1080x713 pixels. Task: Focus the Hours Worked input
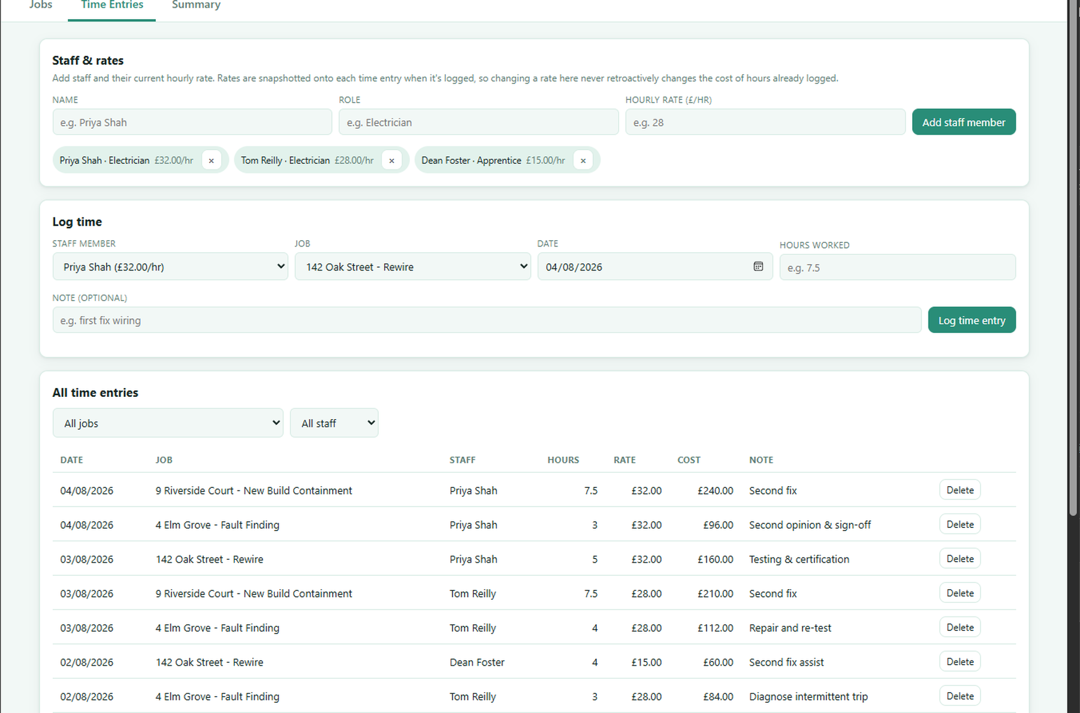click(897, 268)
